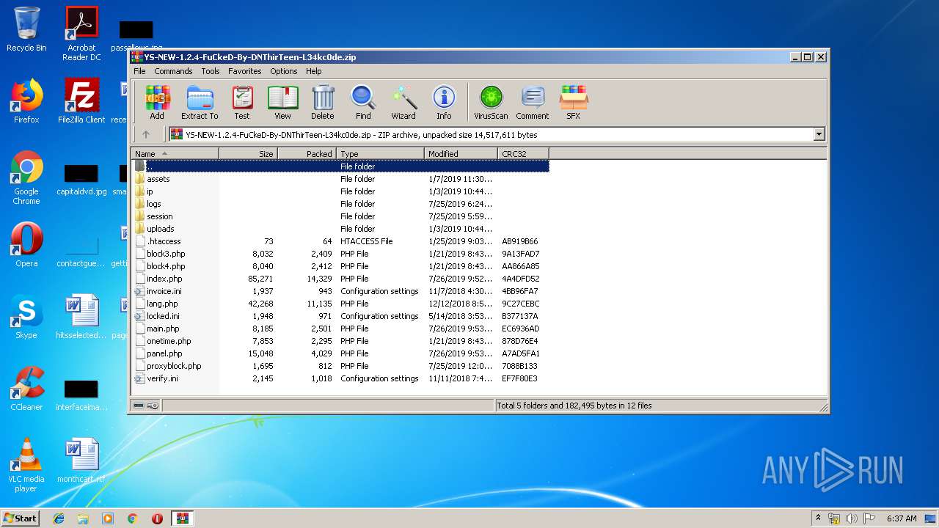The width and height of the screenshot is (939, 528).
Task: Sort by the Name column header
Action: pos(175,154)
